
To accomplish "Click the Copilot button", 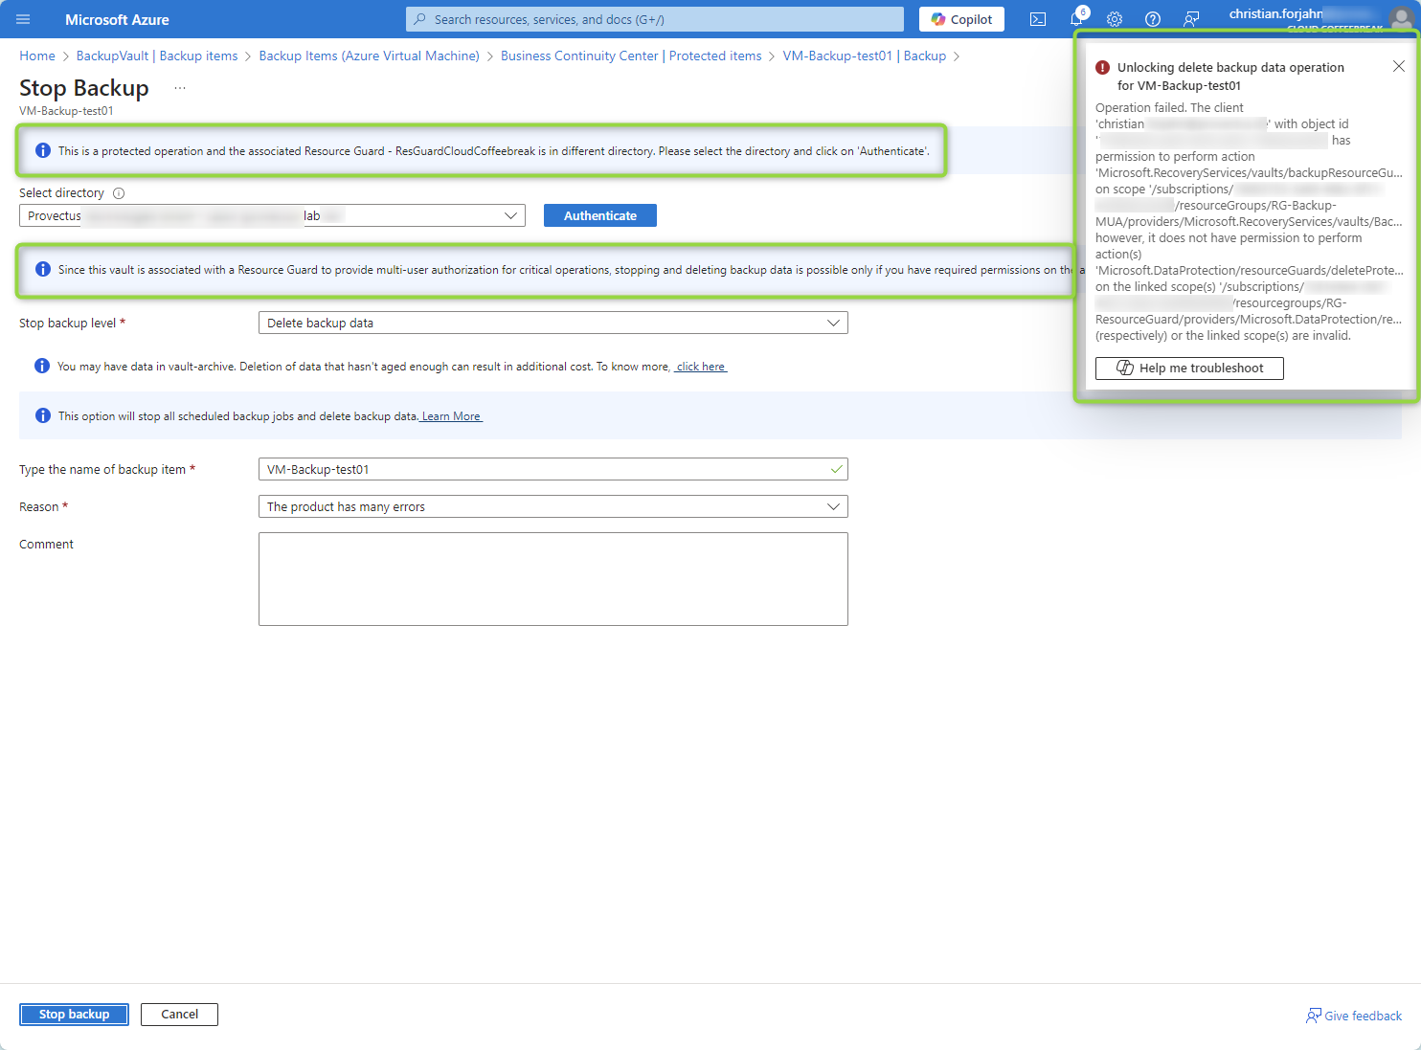I will (961, 19).
